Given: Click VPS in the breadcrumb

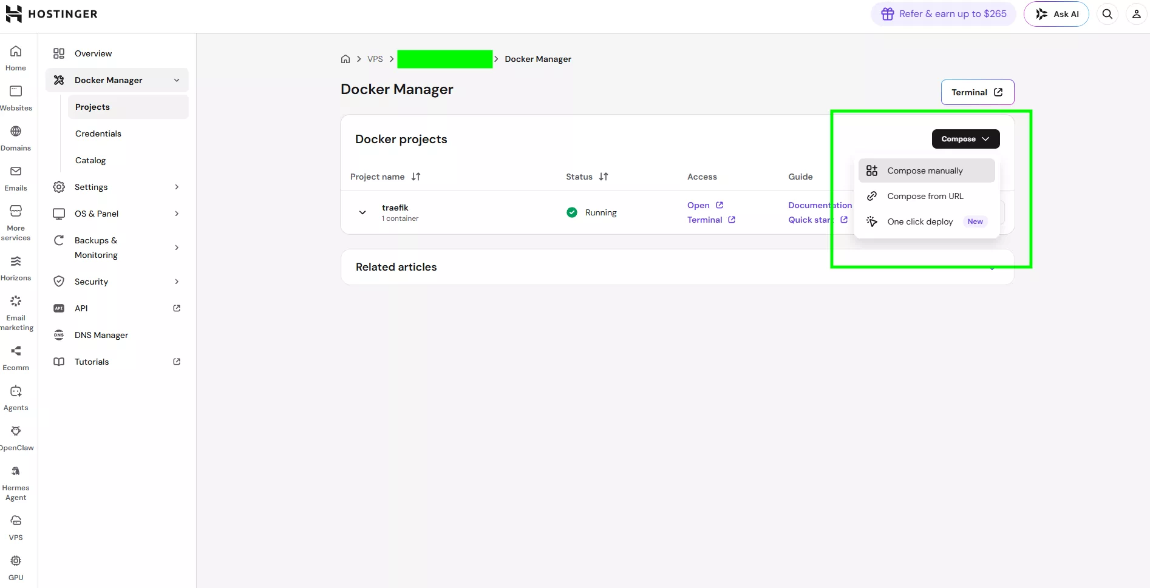Looking at the screenshot, I should point(375,59).
